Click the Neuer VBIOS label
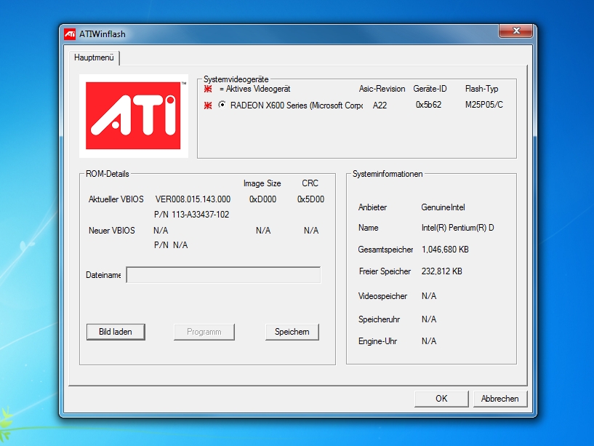This screenshot has width=594, height=446. [x=112, y=231]
